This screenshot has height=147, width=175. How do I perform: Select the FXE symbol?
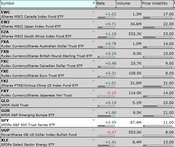point(5,71)
